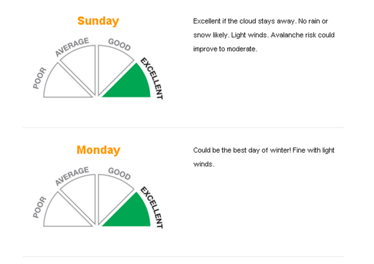Click Monday's 'best day of winter' forecast text

click(x=264, y=157)
